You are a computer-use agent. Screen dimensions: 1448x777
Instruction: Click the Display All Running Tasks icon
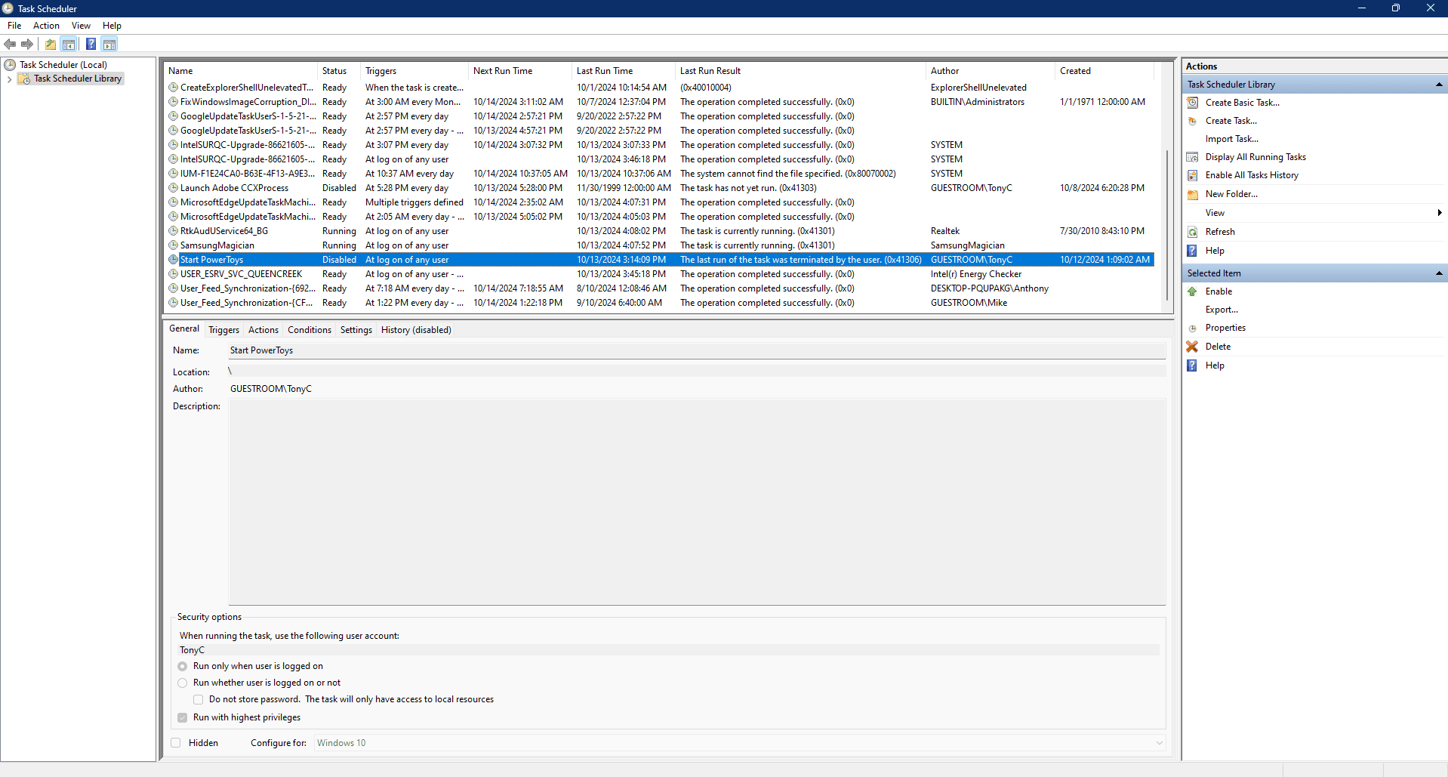[x=1193, y=157]
